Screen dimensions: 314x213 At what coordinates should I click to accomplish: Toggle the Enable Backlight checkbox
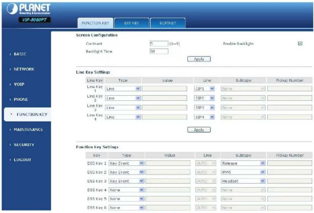click(300, 43)
